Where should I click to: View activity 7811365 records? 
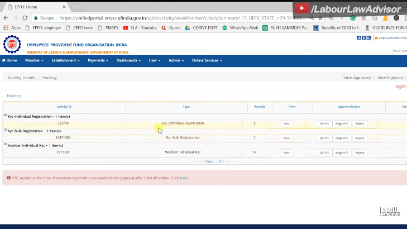click(286, 152)
